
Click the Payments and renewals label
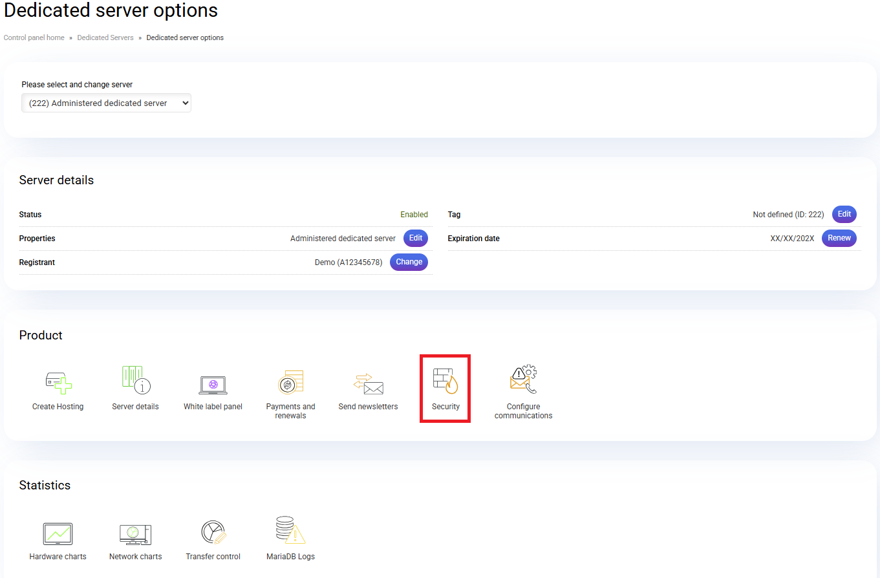coord(290,411)
